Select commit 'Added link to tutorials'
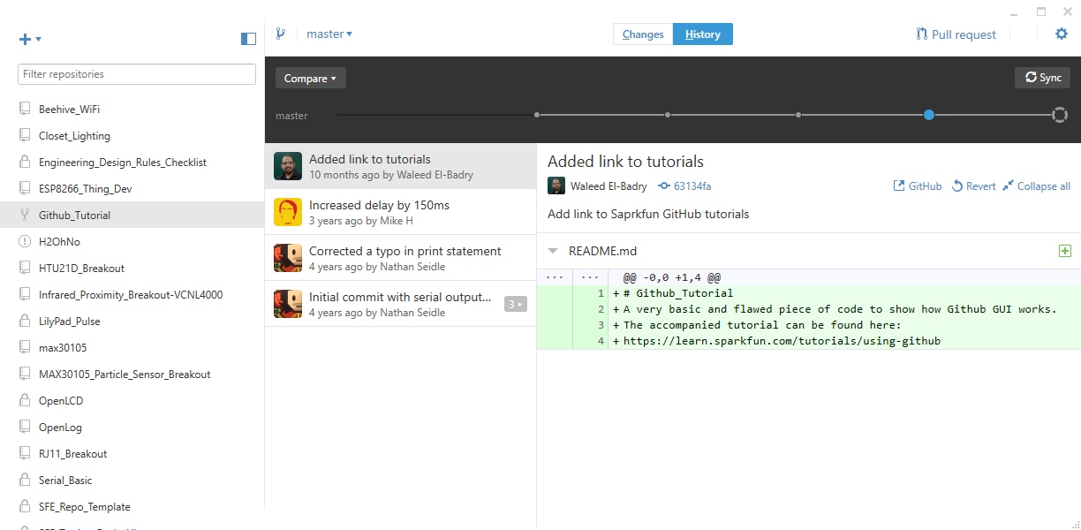The image size is (1081, 530). 401,166
